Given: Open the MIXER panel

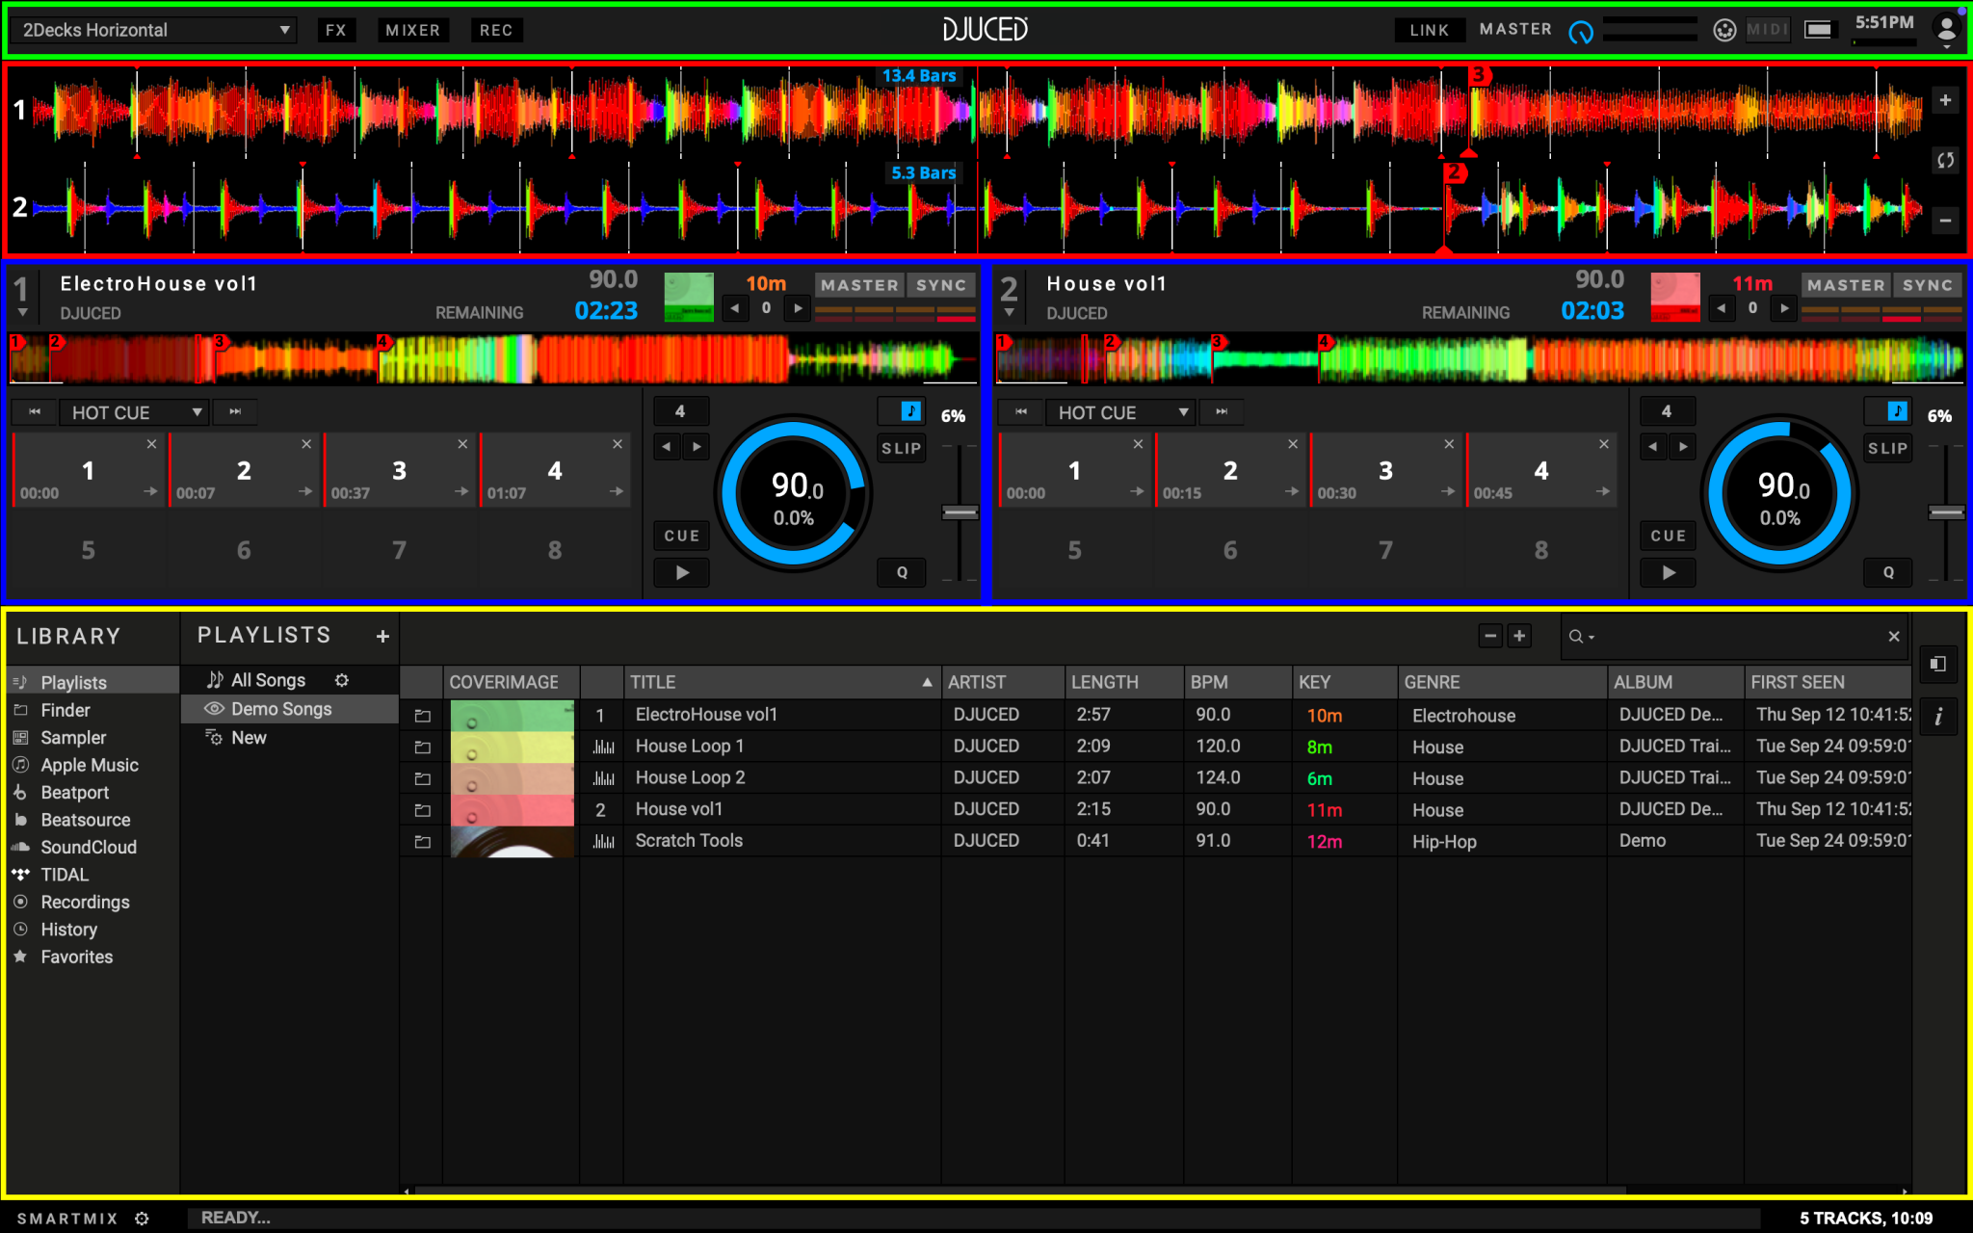Looking at the screenshot, I should [412, 30].
